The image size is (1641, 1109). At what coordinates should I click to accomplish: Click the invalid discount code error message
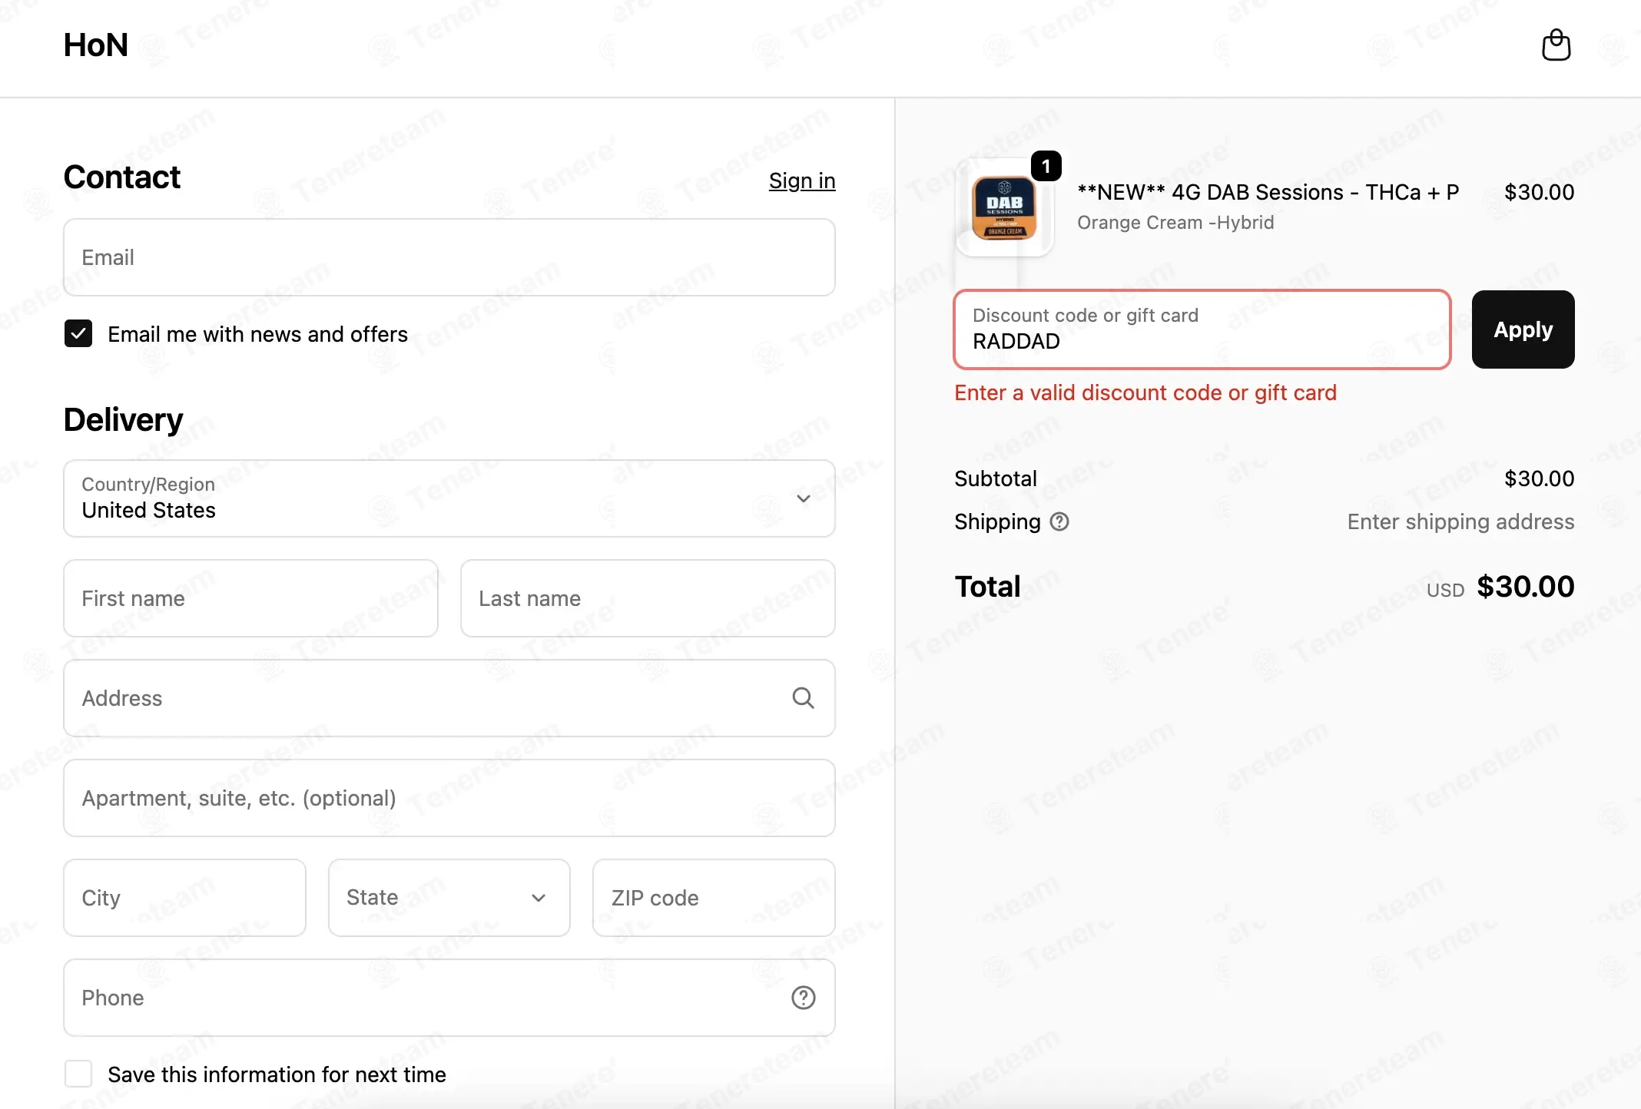coord(1145,392)
